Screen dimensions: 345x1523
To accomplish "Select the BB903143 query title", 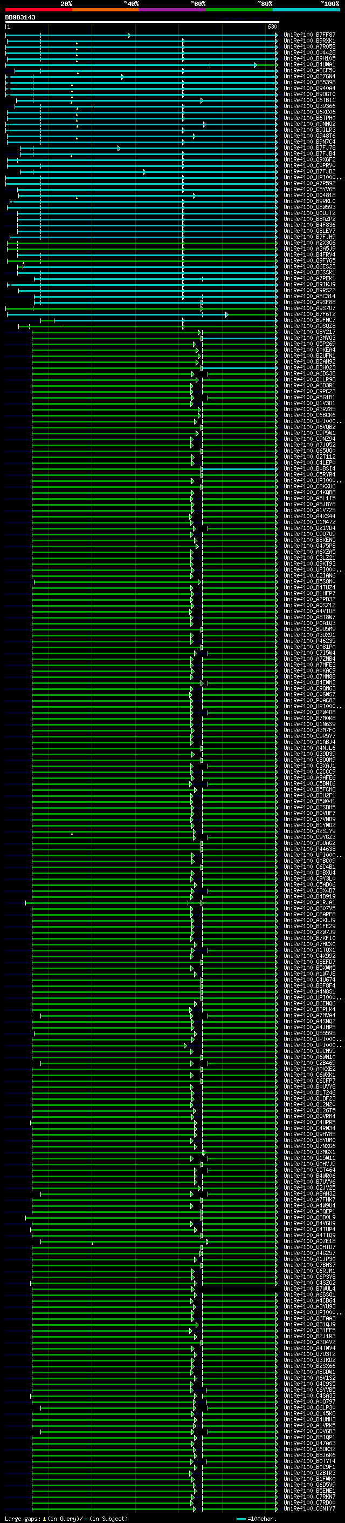I will tap(20, 18).
